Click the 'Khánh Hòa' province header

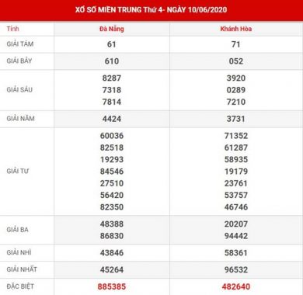click(236, 29)
